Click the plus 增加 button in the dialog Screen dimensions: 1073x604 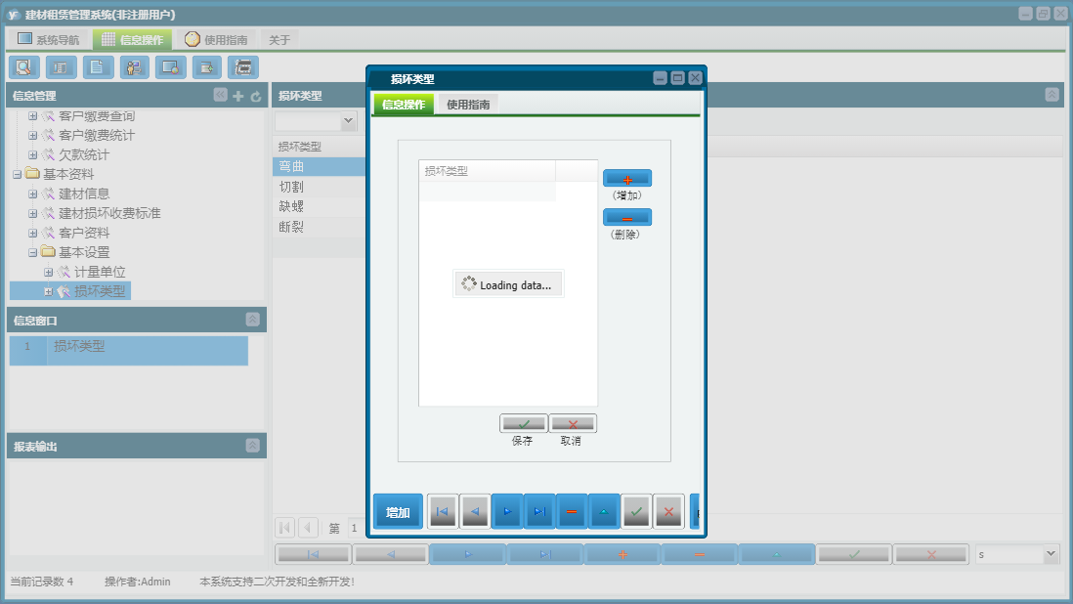(x=626, y=179)
